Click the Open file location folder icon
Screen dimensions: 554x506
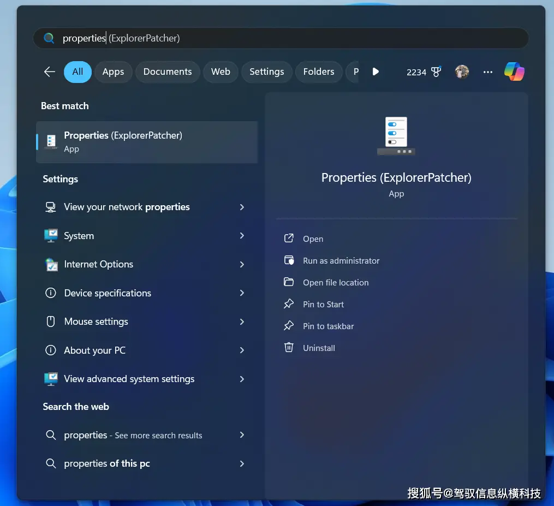[x=289, y=282]
